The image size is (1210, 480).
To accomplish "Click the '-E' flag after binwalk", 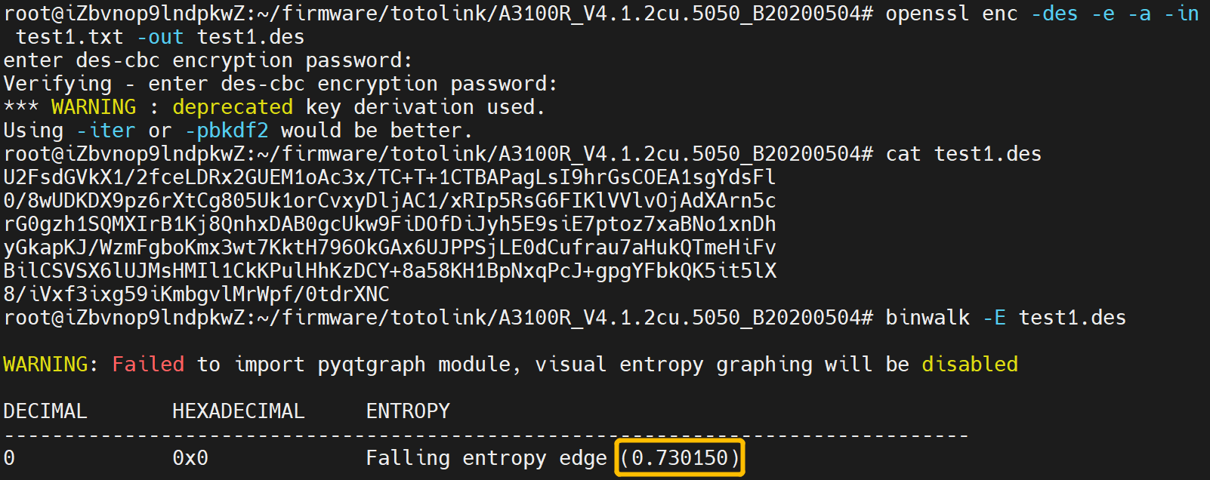I will 994,318.
